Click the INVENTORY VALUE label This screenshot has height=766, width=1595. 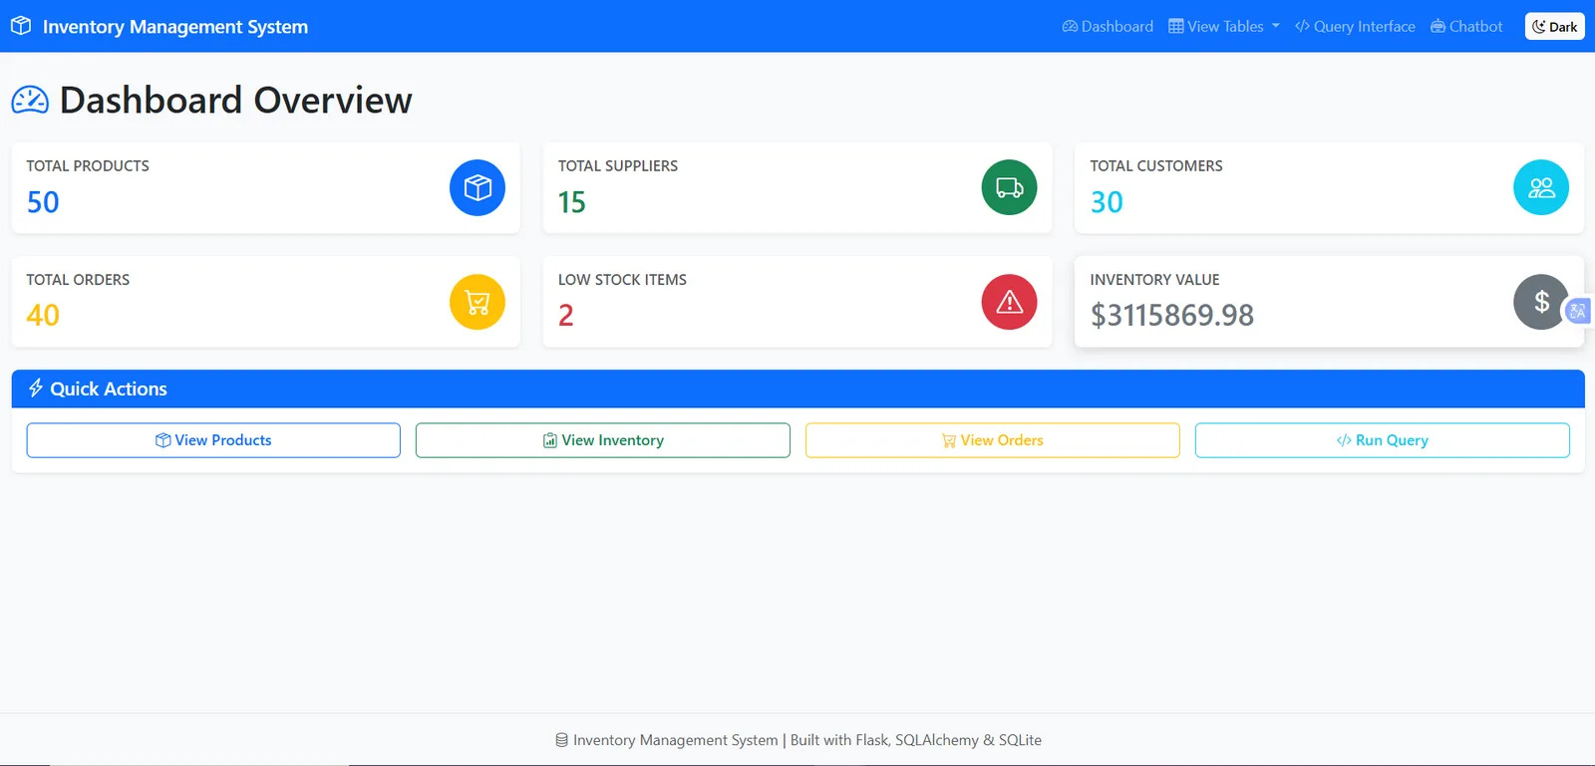click(1154, 280)
